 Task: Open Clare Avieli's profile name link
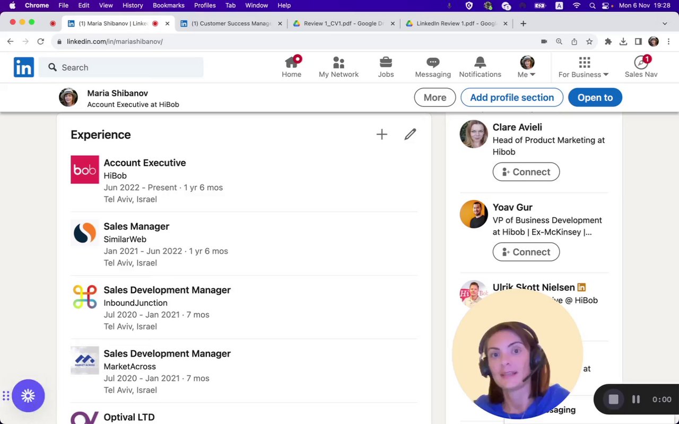[517, 127]
